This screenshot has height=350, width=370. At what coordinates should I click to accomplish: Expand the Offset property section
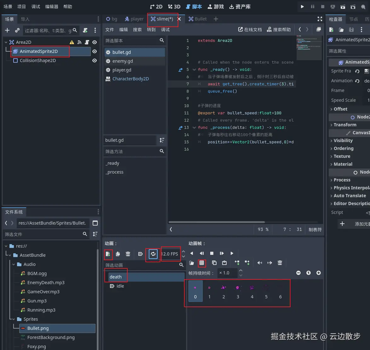[340, 109]
